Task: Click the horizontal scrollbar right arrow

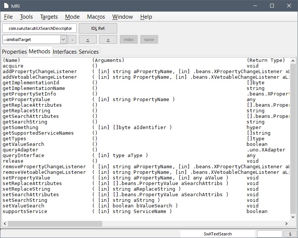Action: [286, 223]
